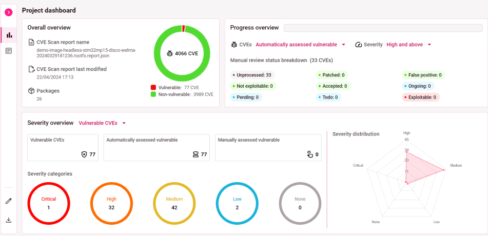Image resolution: width=488 pixels, height=236 pixels.
Task: Click the 'Vulnerable: 77 CVE' legend text
Action: point(179,88)
